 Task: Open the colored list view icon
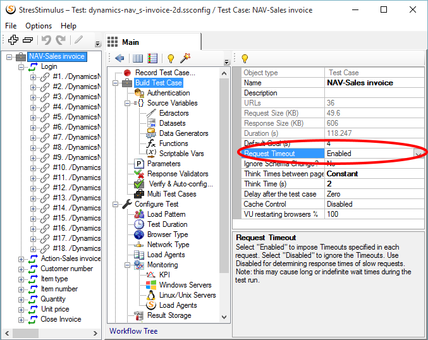tap(152, 58)
